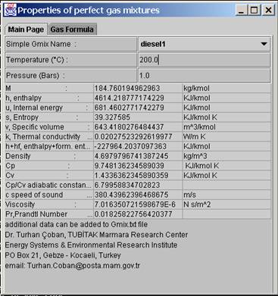Screen dimensions: 278x296
Task: Click the Pressure input field showing 1.0
Action: pyautogui.click(x=205, y=76)
